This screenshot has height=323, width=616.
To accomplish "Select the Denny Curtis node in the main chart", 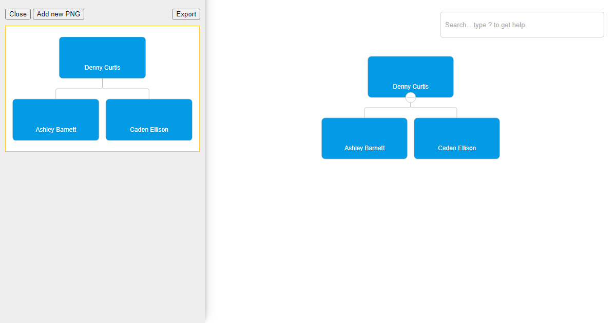I will [x=411, y=77].
